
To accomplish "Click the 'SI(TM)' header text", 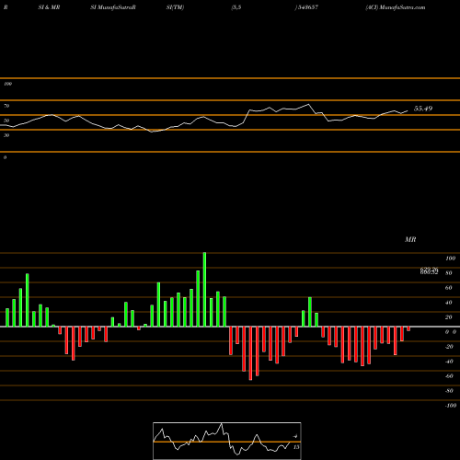I will (175, 7).
